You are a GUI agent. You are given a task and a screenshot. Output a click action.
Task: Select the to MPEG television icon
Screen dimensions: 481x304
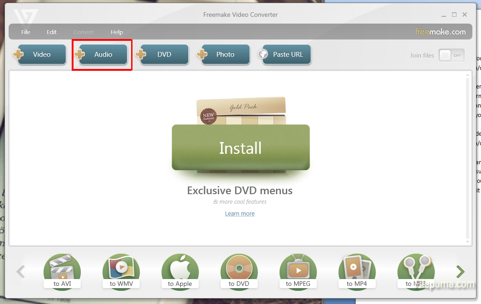(298, 271)
